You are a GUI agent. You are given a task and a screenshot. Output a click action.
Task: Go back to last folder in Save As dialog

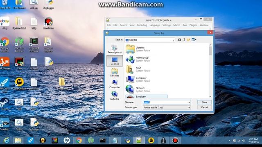[x=179, y=40]
